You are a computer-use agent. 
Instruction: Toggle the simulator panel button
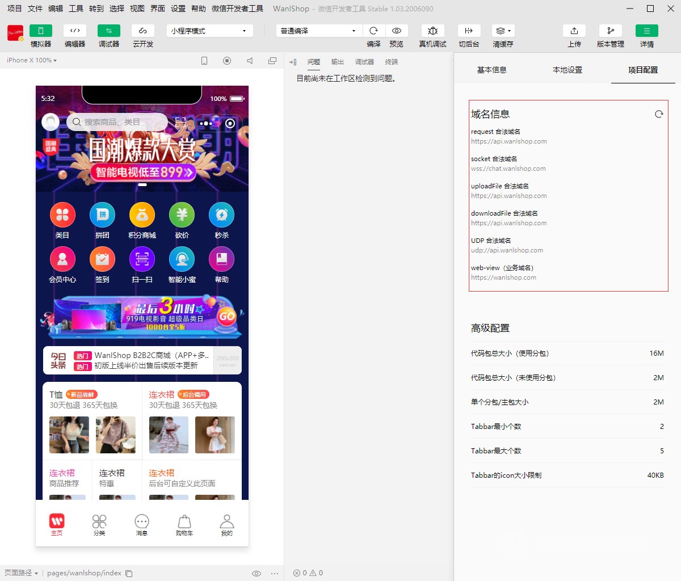tap(41, 31)
